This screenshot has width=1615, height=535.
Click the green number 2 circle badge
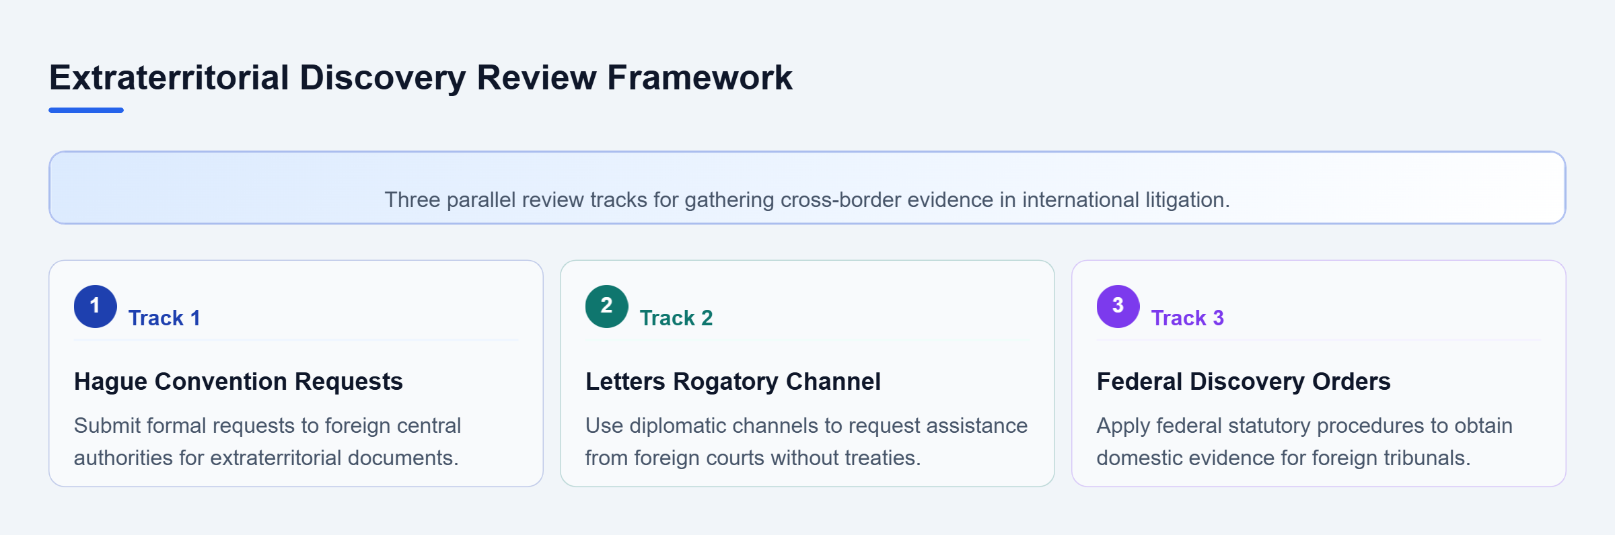point(607,306)
